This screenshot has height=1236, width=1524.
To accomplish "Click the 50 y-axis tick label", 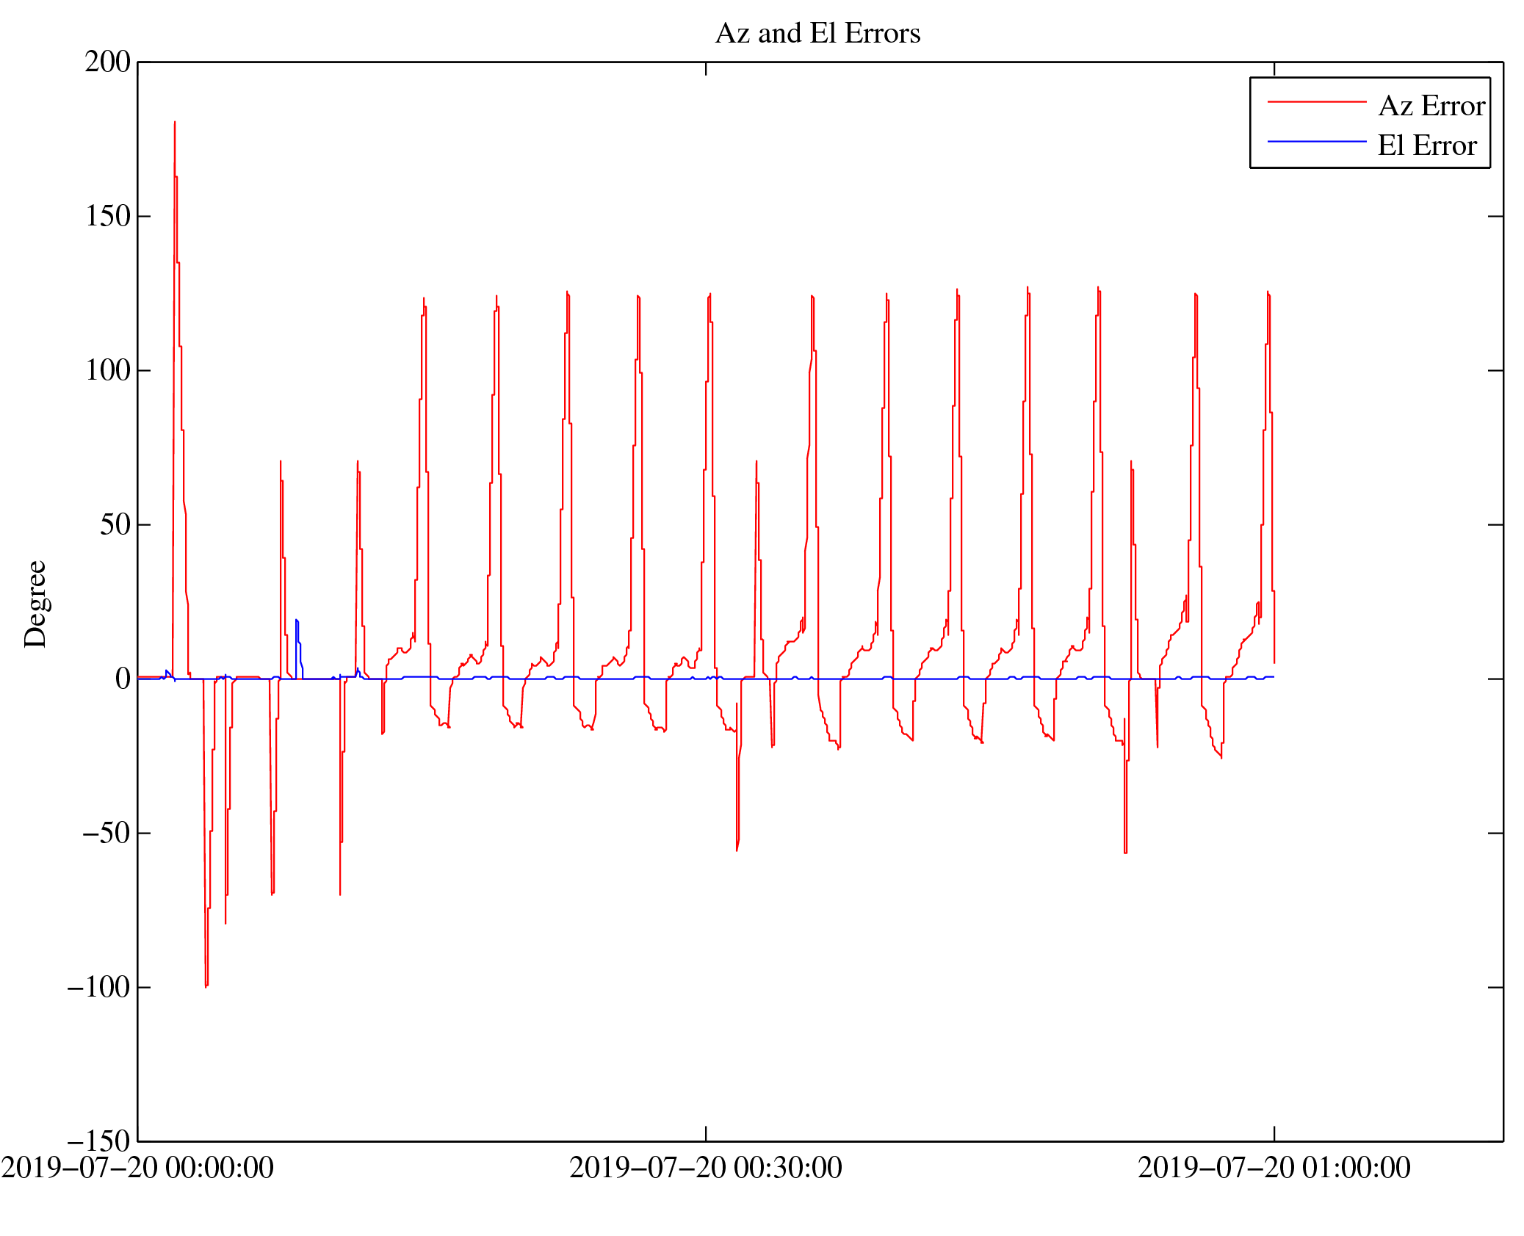I will pos(115,524).
